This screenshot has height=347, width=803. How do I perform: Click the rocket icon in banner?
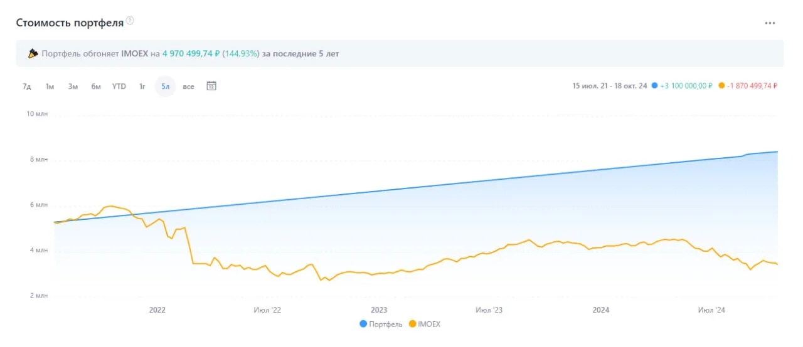tap(33, 54)
